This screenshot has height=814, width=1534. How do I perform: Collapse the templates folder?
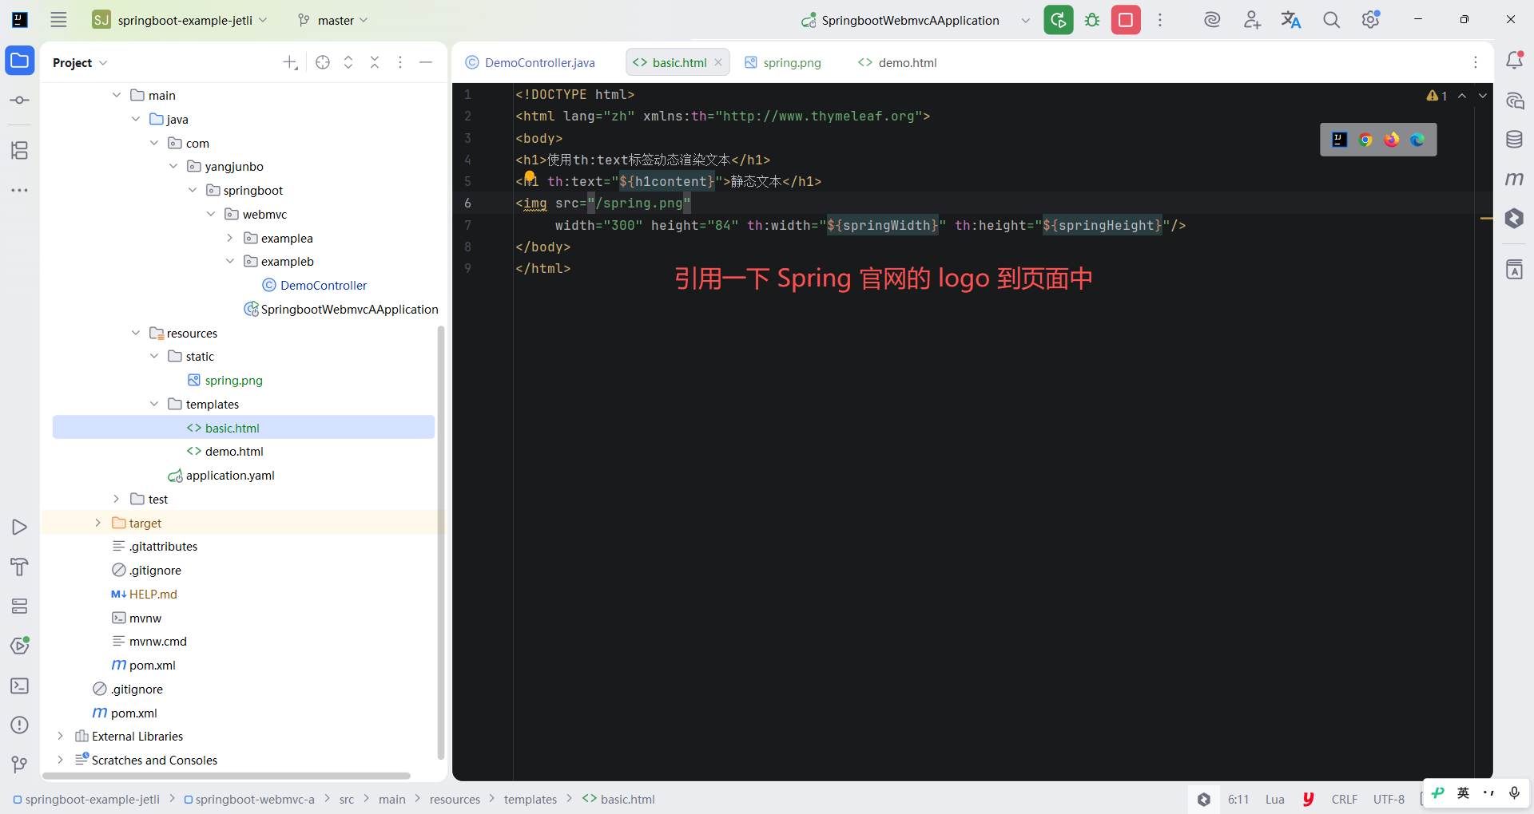[x=154, y=404]
